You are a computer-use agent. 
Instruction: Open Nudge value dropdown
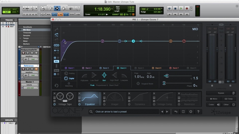pyautogui.click(x=162, y=12)
